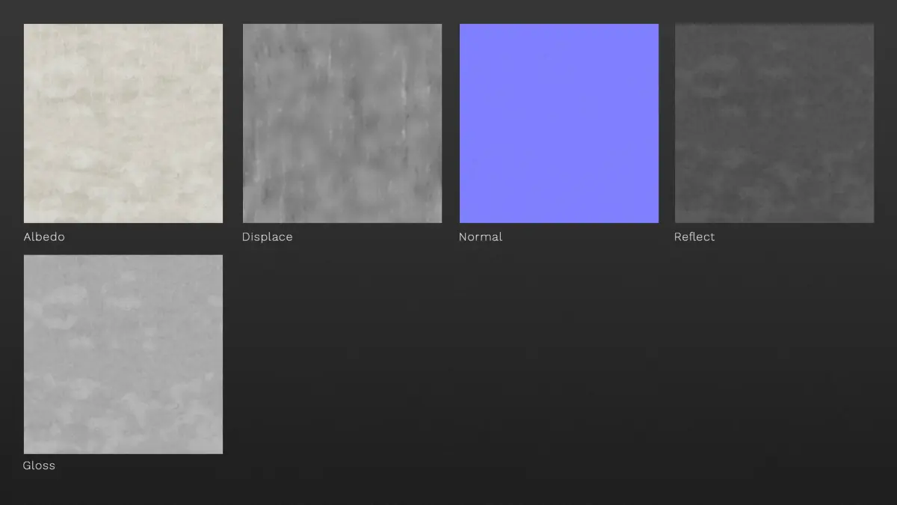This screenshot has width=897, height=505.
Task: Choose the cream-colored texture preview
Action: click(x=123, y=123)
